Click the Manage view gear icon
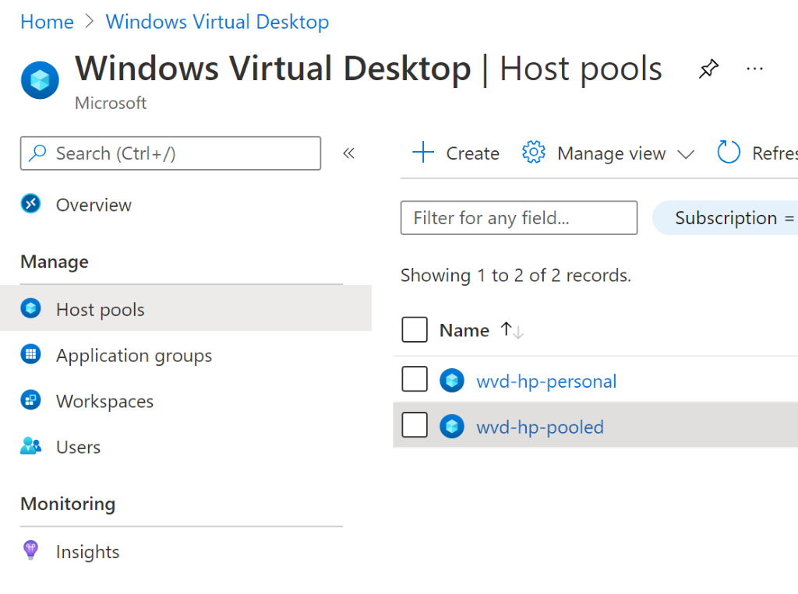 click(533, 152)
